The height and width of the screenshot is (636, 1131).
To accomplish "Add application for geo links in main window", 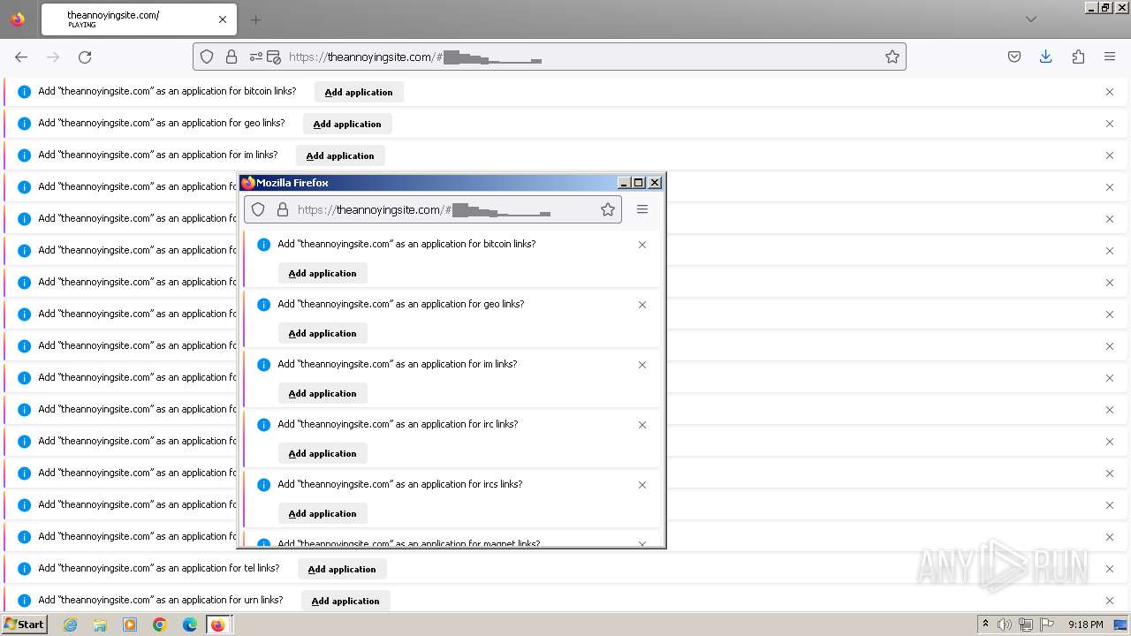I will pos(347,124).
